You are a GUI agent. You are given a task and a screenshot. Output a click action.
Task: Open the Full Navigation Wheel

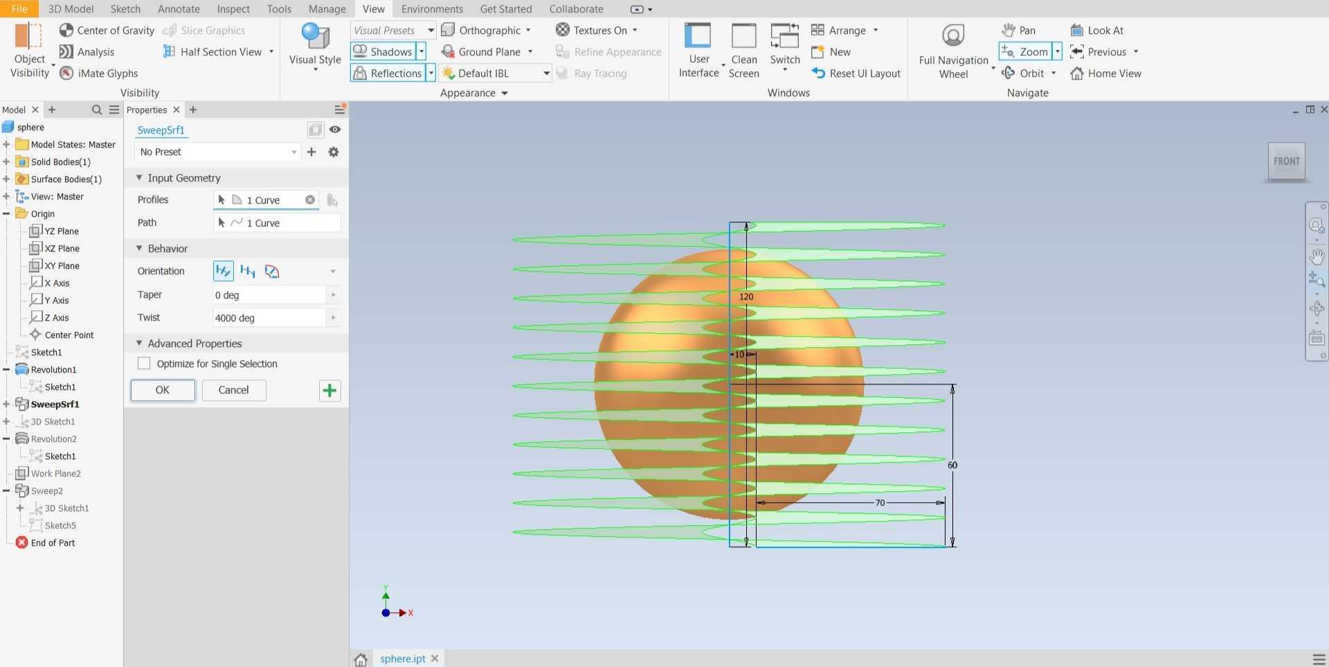pos(953,51)
